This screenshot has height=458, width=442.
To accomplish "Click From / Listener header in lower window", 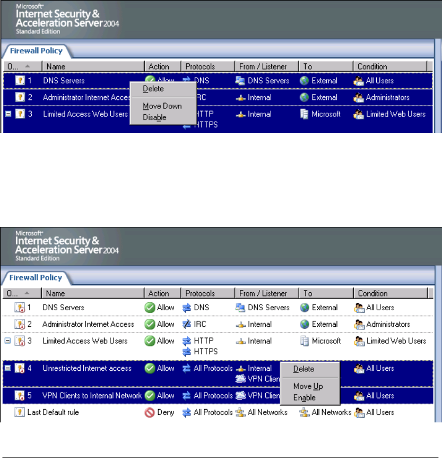I will pyautogui.click(x=267, y=293).
